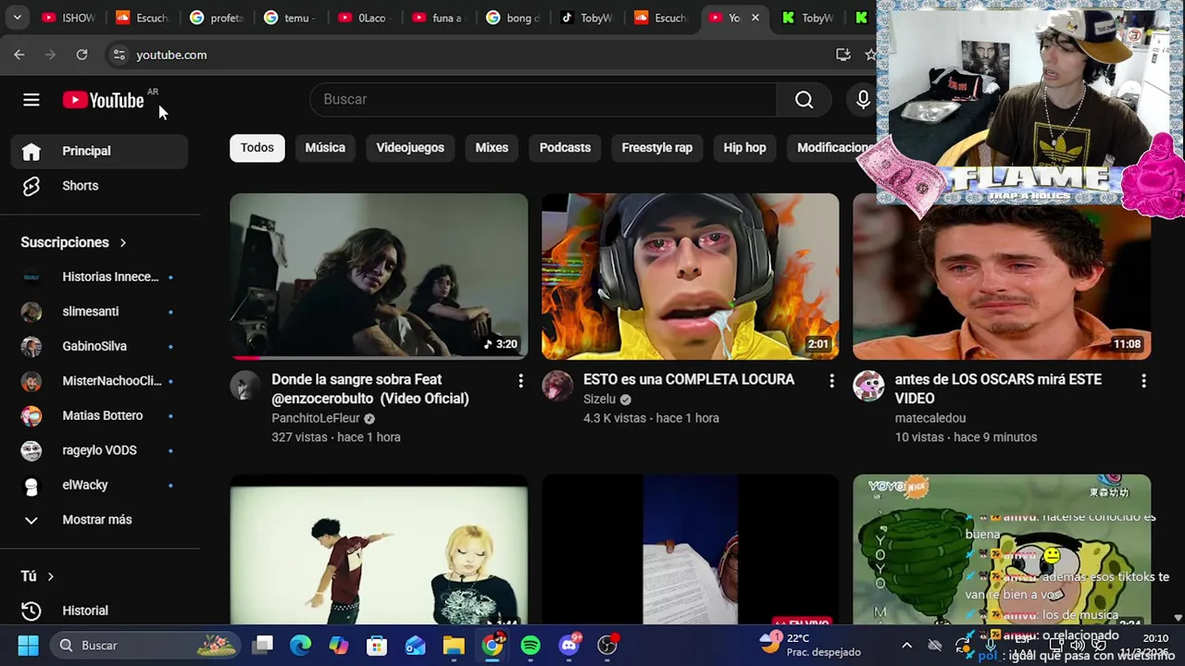Expand the browser tab search dropdown
Screen dimensions: 1185x666
coord(17,18)
